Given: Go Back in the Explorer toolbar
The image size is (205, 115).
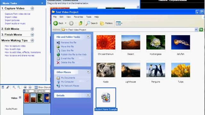Looking at the screenshot, I should [x=58, y=23].
